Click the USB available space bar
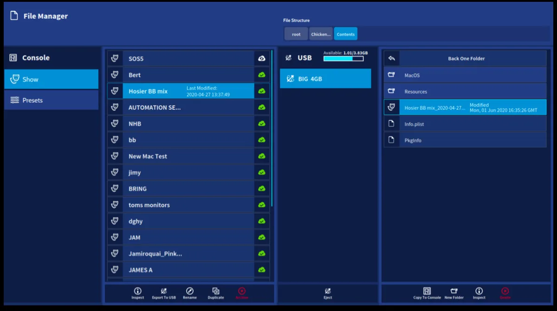 343,58
